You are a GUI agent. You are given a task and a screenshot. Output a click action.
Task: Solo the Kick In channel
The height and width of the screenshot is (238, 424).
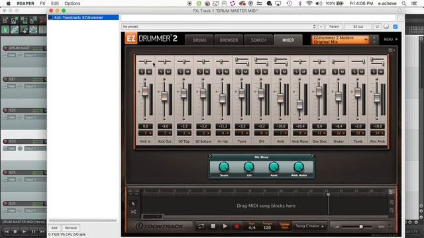pos(142,71)
